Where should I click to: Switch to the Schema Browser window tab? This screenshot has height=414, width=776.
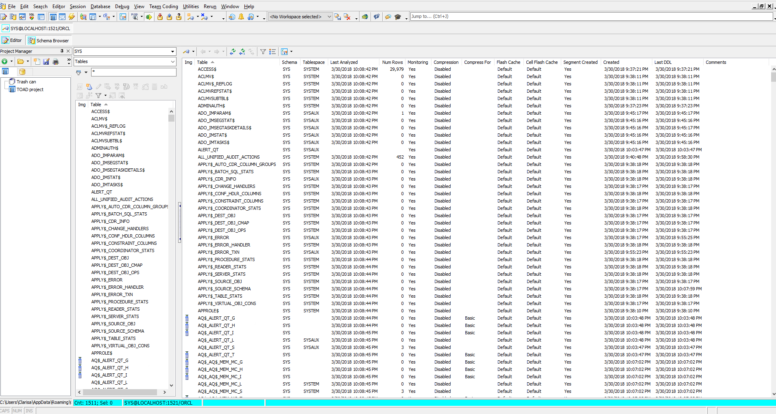point(48,41)
